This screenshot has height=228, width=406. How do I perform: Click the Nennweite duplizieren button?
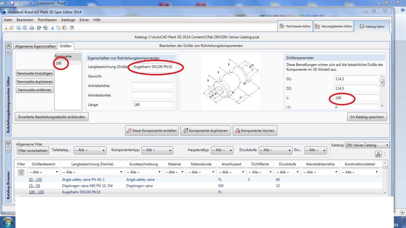click(x=35, y=82)
